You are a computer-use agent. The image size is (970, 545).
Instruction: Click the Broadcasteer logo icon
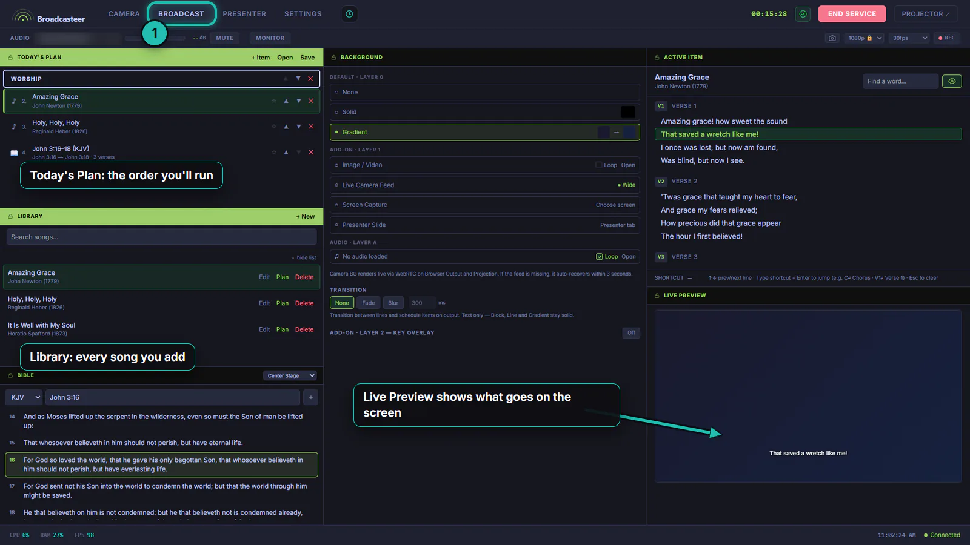[x=23, y=16]
